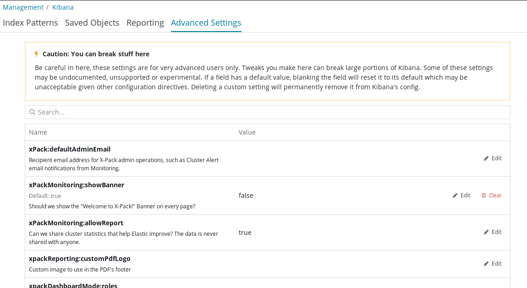Go to the Reporting tab
The width and height of the screenshot is (527, 288).
click(x=145, y=23)
